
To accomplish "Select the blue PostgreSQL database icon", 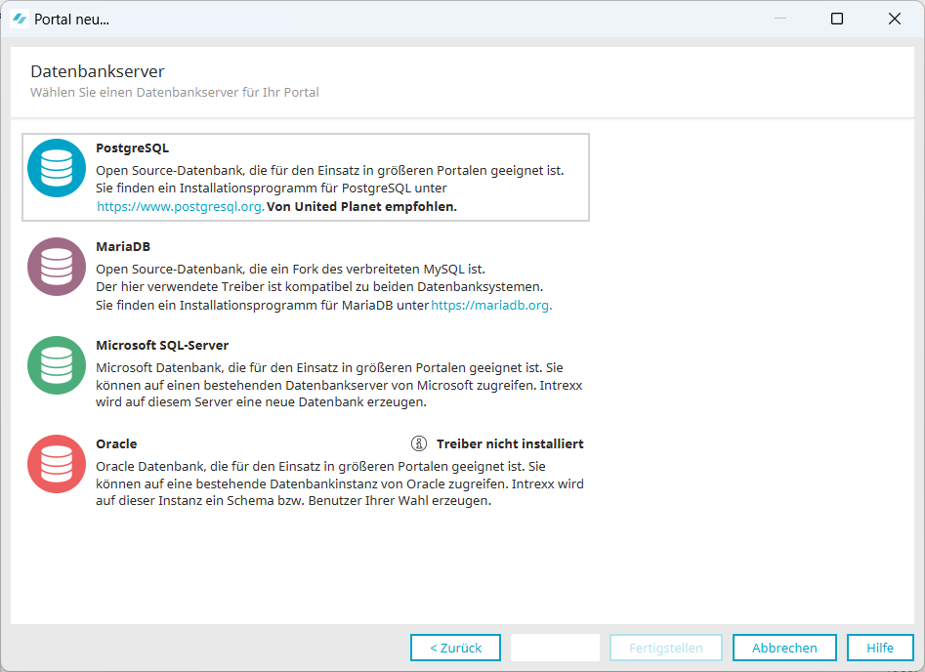I will click(57, 168).
